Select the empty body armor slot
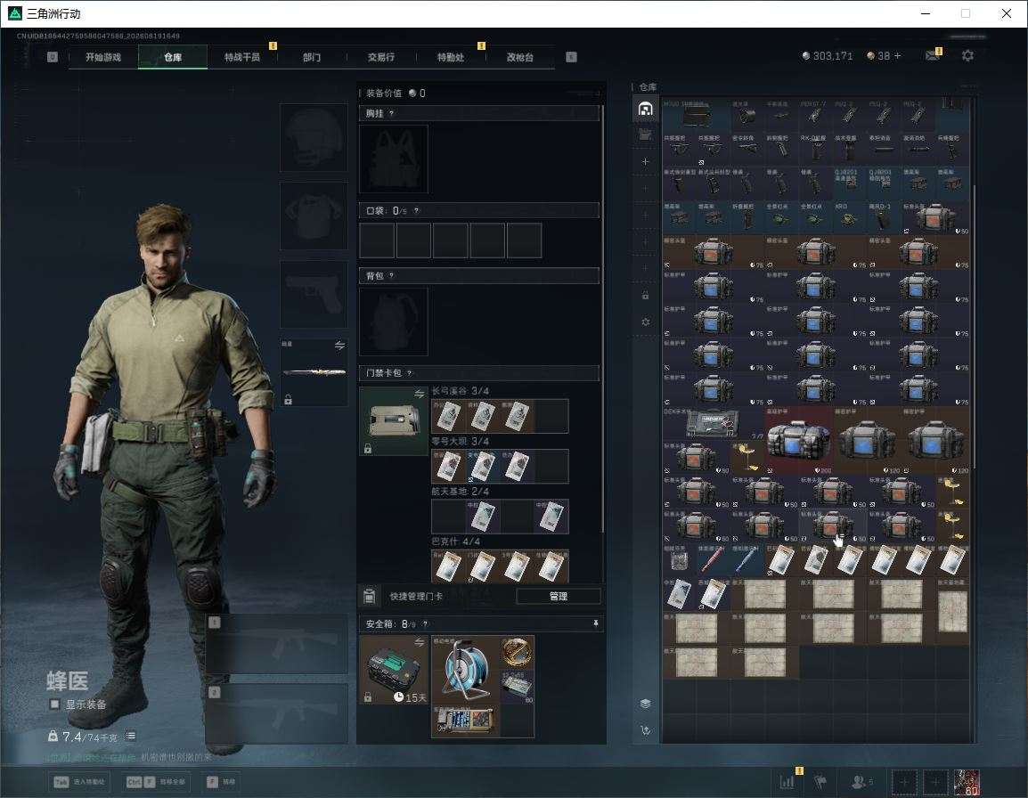 tap(314, 216)
